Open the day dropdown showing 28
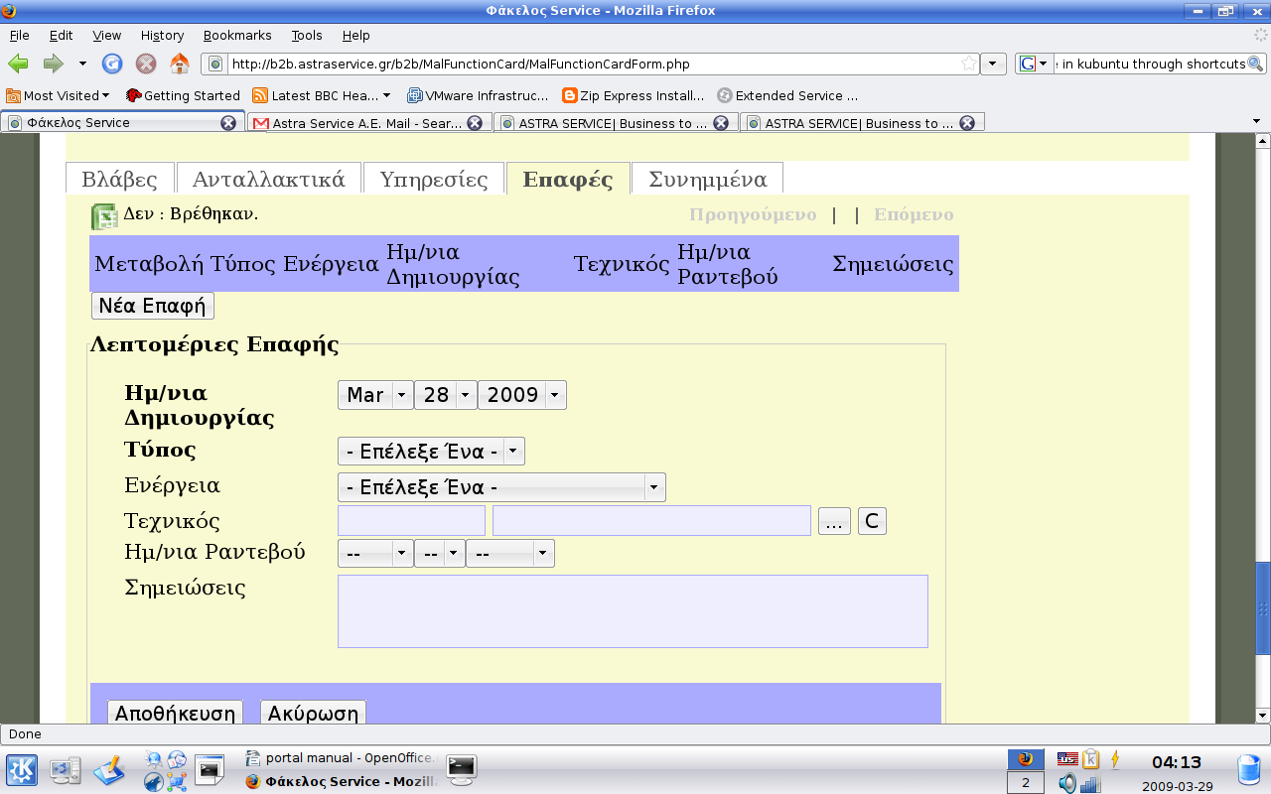Screen dimensions: 1271x794 [446, 395]
